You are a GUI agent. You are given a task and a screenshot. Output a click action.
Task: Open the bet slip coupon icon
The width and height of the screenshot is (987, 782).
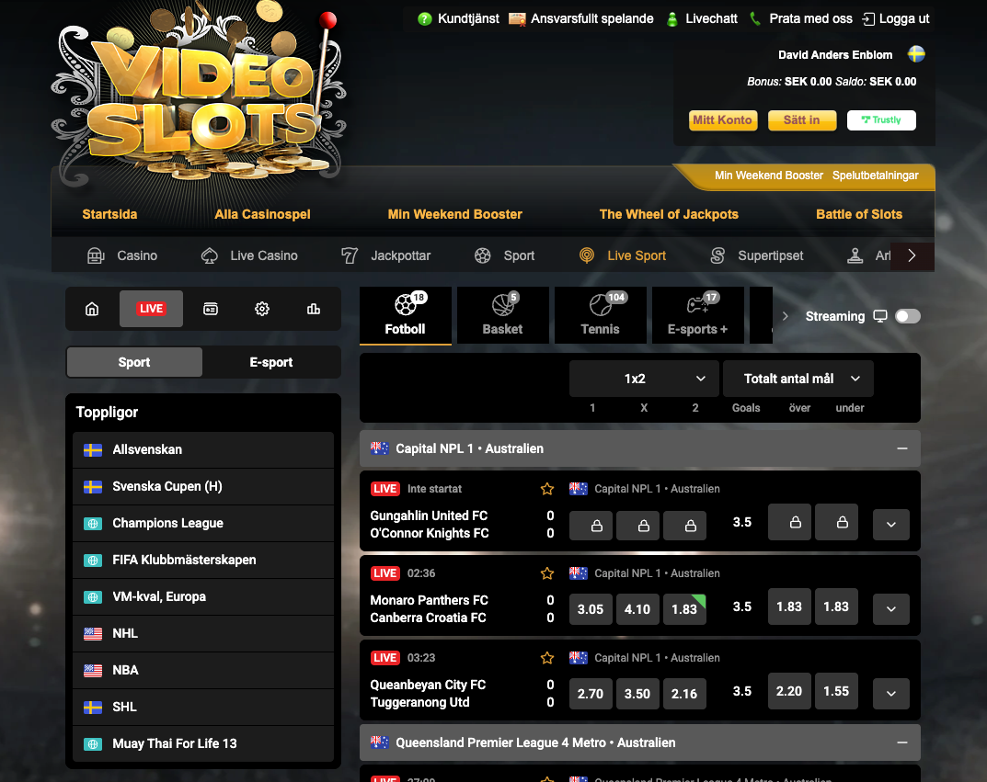[x=211, y=309]
